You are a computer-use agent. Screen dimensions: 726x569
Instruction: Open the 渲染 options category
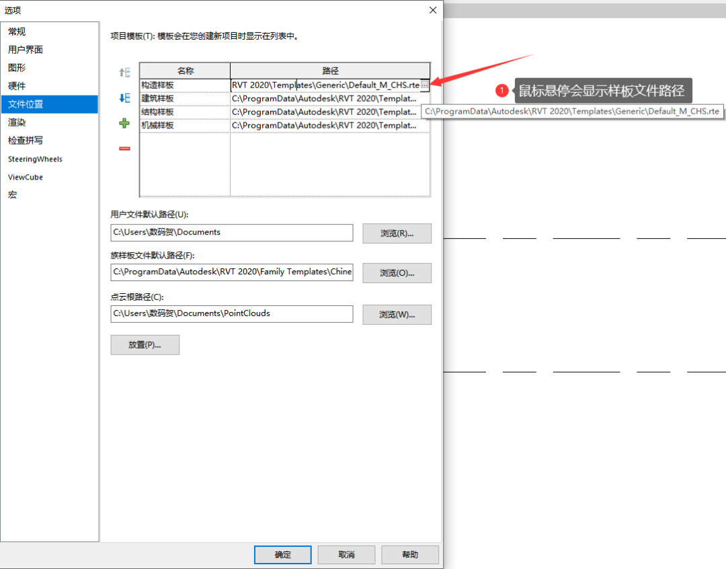pos(49,122)
